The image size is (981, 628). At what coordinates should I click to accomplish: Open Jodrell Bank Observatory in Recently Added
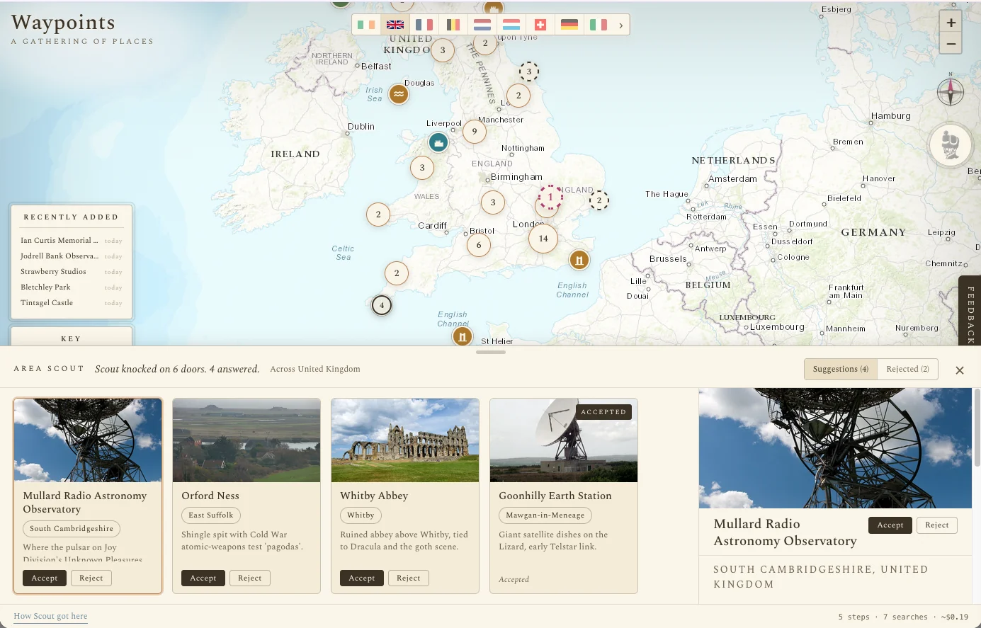(x=71, y=256)
